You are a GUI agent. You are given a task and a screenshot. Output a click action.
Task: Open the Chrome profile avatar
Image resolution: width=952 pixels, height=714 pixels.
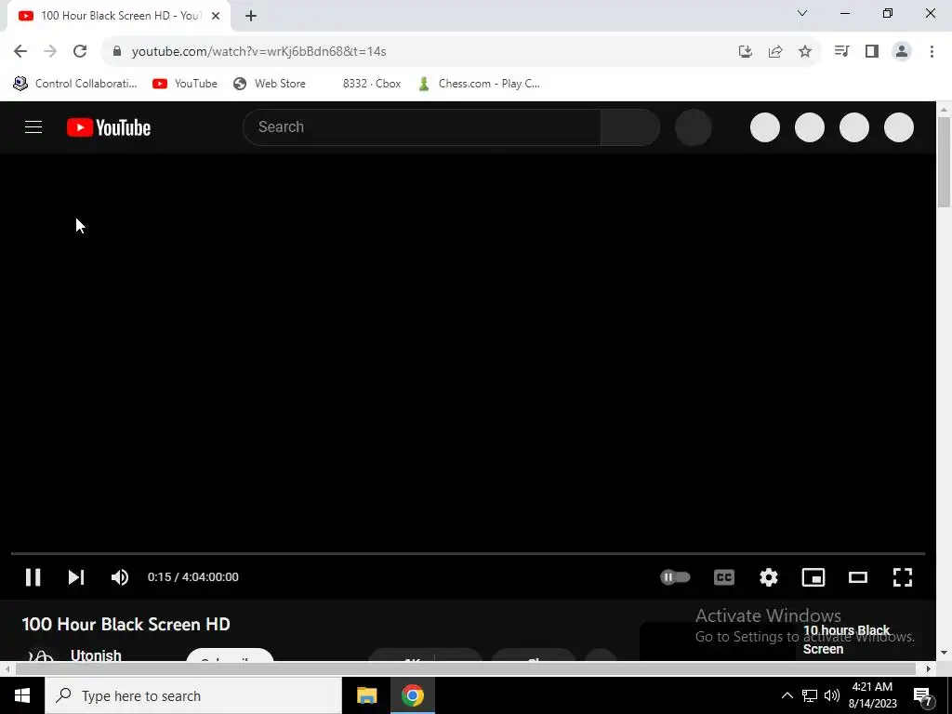tap(902, 51)
